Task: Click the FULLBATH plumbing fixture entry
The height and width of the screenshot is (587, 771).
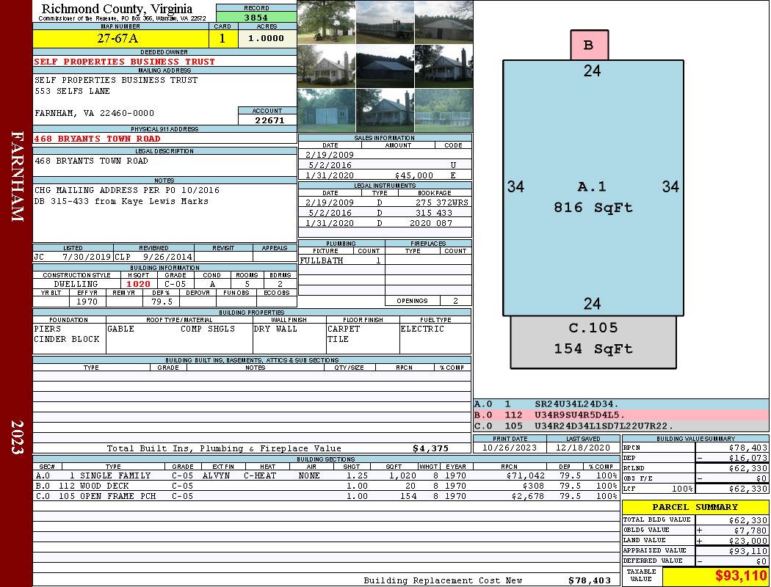Action: pyautogui.click(x=322, y=260)
